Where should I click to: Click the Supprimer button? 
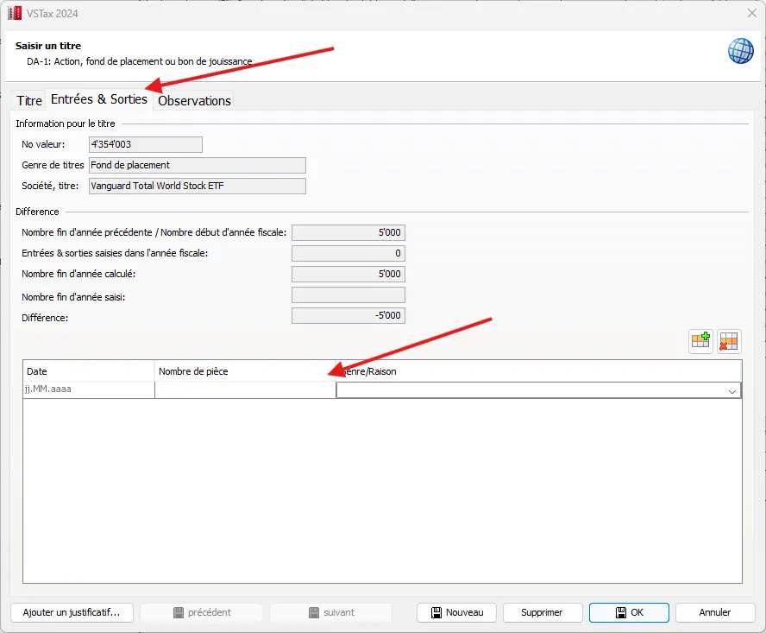542,612
